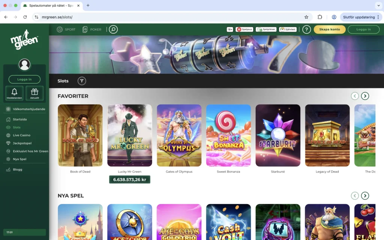Viewport: 384px width, 240px height.
Task: Open the slots filter icon
Action: [x=82, y=81]
